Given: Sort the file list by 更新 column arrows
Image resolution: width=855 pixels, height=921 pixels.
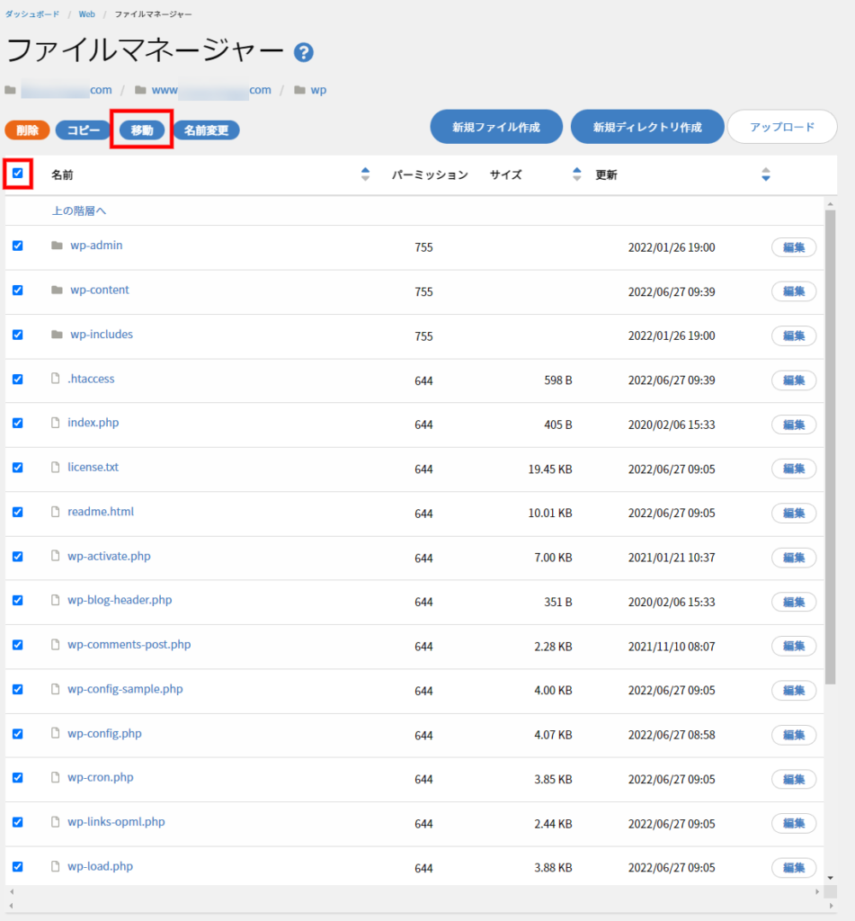Looking at the screenshot, I should 766,174.
